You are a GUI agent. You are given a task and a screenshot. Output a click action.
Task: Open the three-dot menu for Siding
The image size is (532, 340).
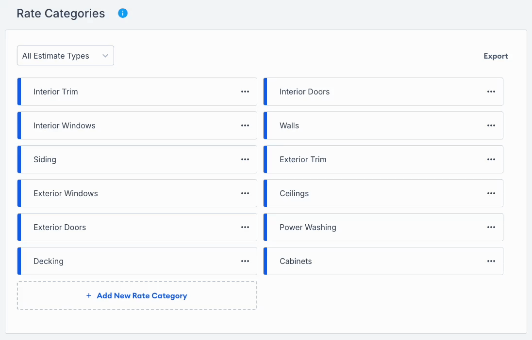245,159
